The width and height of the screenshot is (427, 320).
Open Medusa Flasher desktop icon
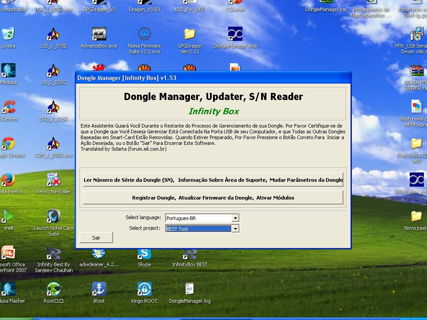(8, 289)
